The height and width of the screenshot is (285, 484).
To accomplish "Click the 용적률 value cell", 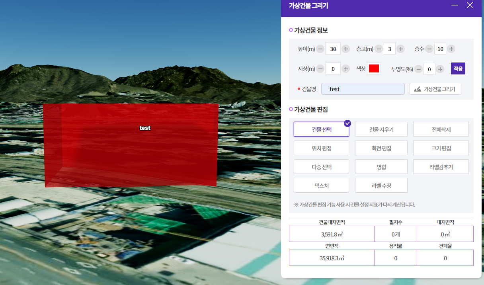I will tap(396, 258).
